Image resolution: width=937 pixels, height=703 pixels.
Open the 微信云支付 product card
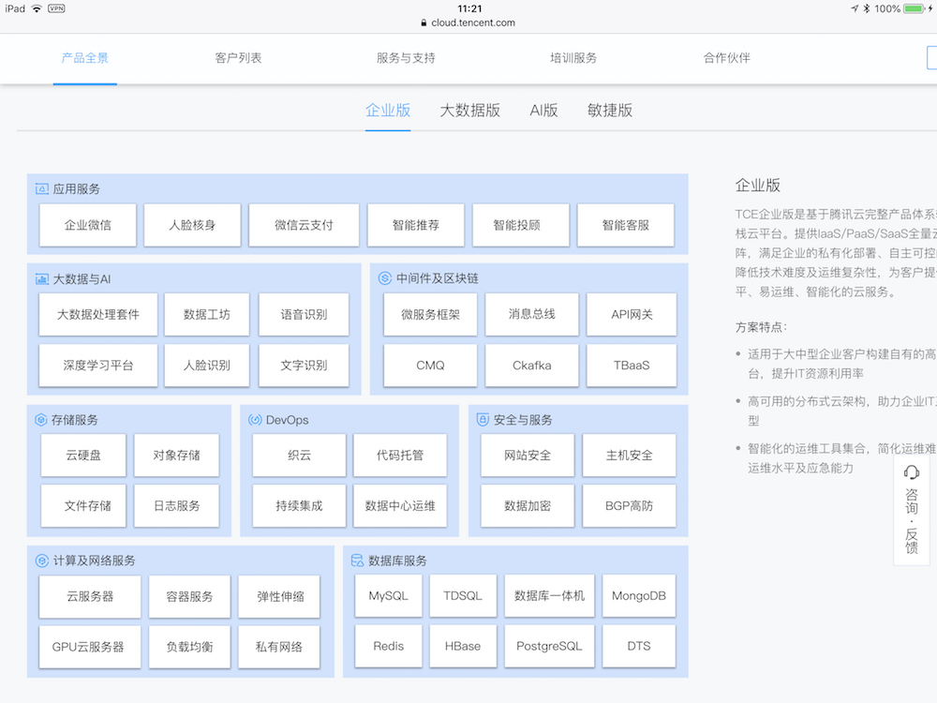point(304,225)
